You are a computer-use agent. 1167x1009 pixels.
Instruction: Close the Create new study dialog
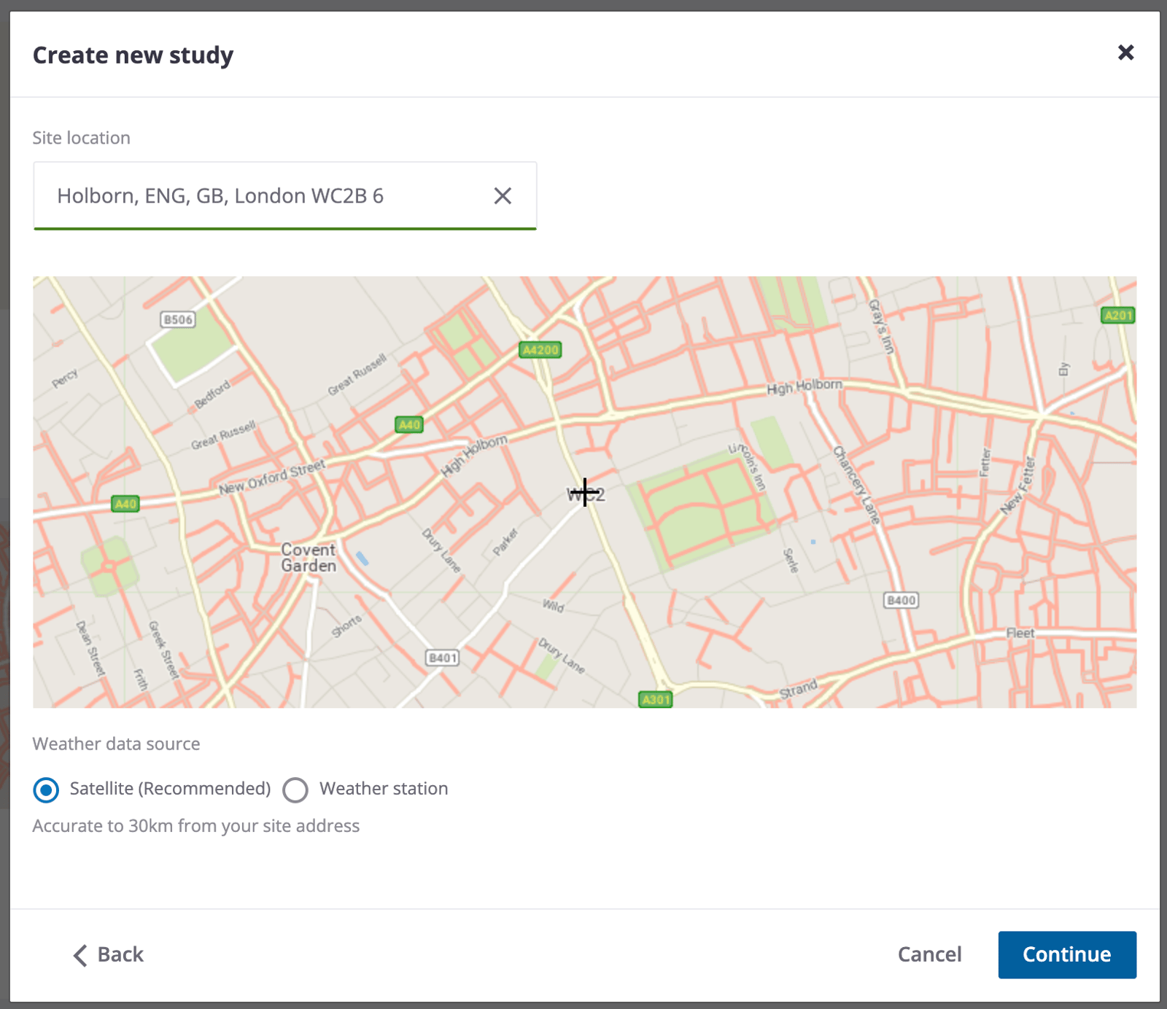[x=1125, y=52]
